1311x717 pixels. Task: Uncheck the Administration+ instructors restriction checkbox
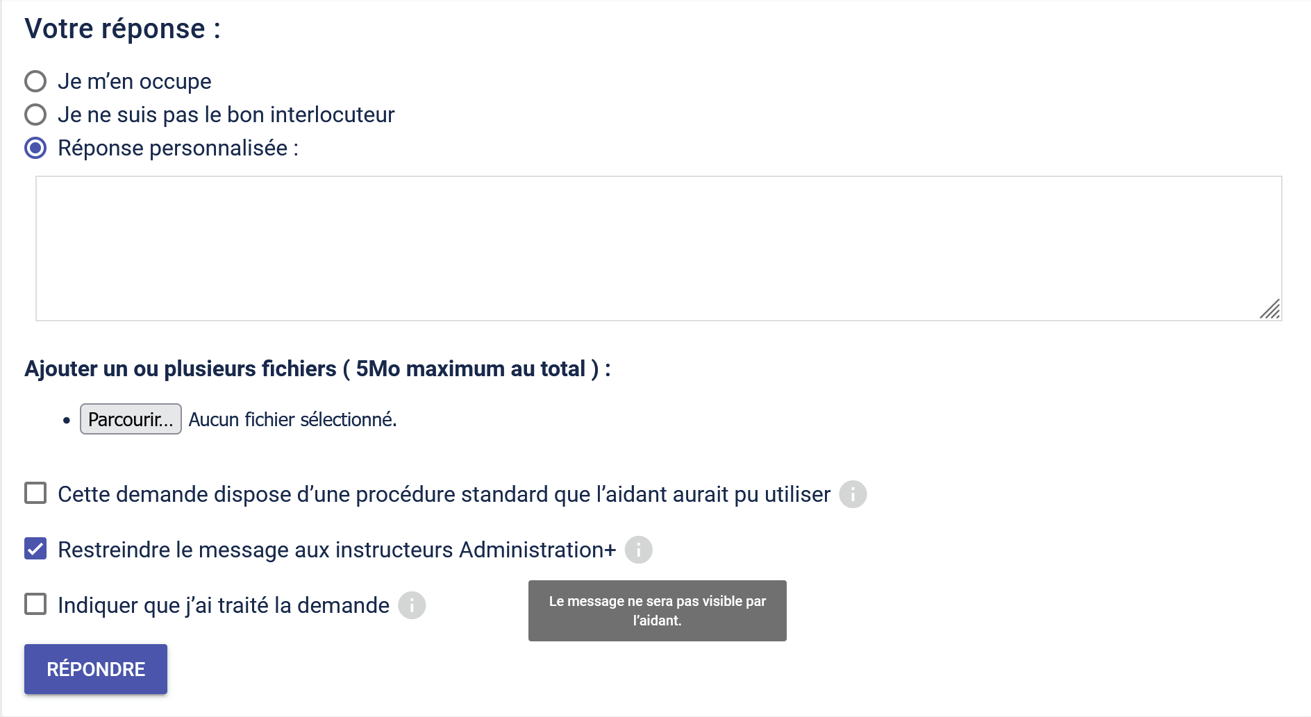pyautogui.click(x=35, y=549)
